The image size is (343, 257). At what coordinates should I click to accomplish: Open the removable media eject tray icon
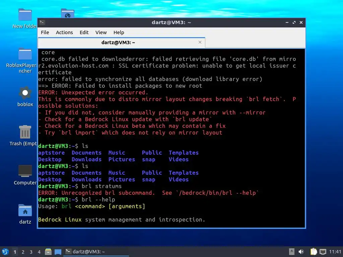click(292, 252)
